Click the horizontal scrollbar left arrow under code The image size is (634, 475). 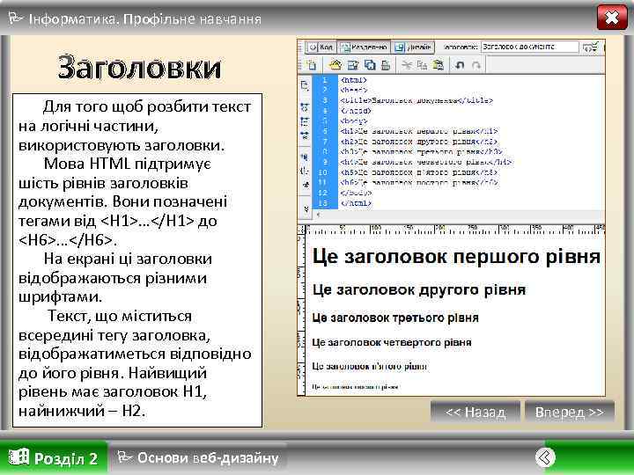click(x=319, y=215)
